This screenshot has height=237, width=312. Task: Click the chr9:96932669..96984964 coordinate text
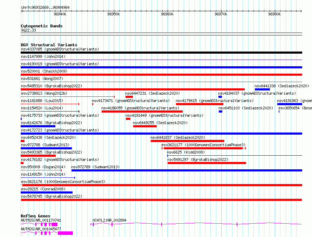tap(45, 8)
